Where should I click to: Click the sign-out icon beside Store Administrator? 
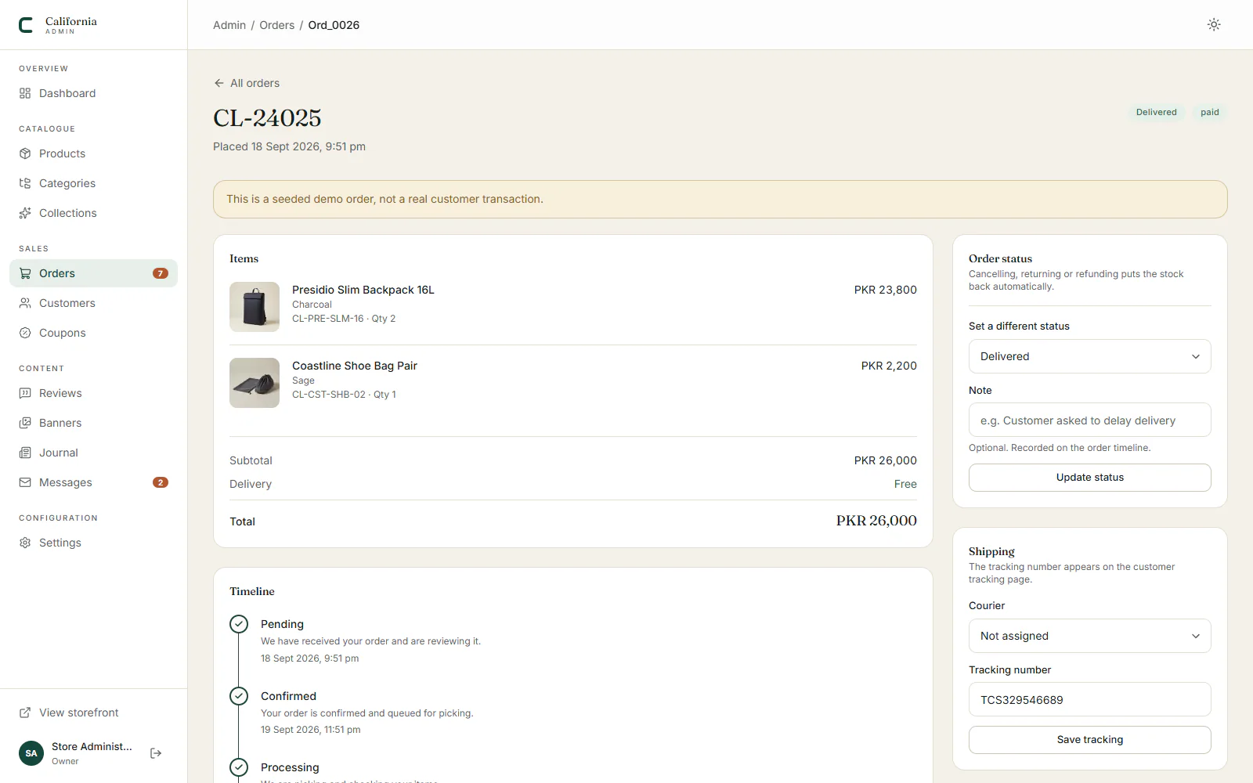156,753
